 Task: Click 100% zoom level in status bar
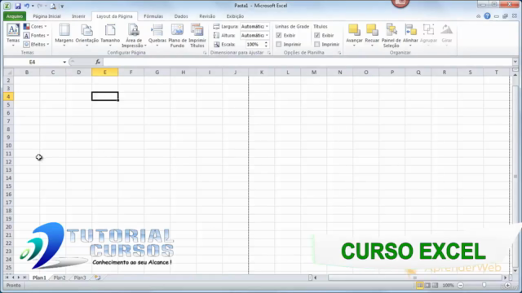tap(448, 286)
